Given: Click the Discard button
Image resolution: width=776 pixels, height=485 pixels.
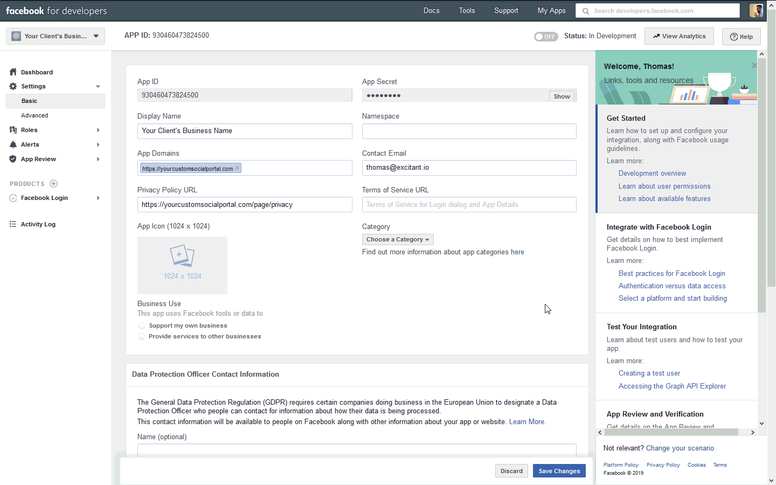Looking at the screenshot, I should 511,471.
